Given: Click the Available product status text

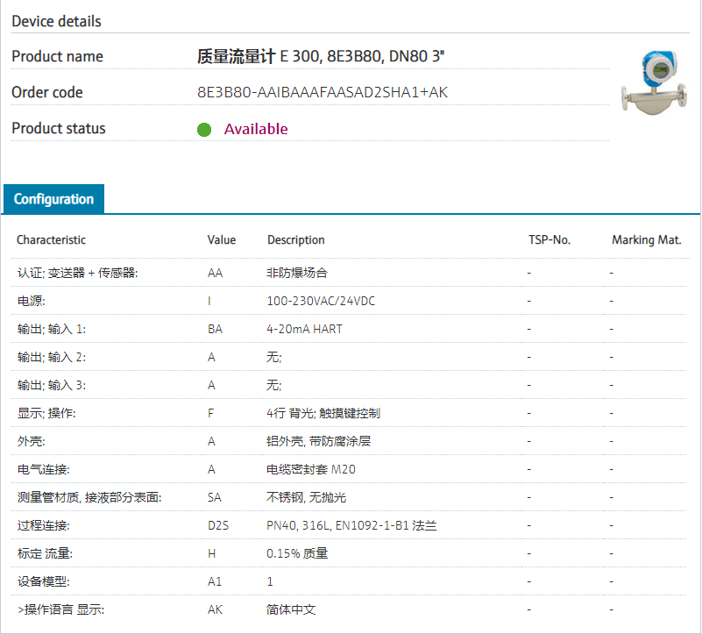Looking at the screenshot, I should coord(255,129).
